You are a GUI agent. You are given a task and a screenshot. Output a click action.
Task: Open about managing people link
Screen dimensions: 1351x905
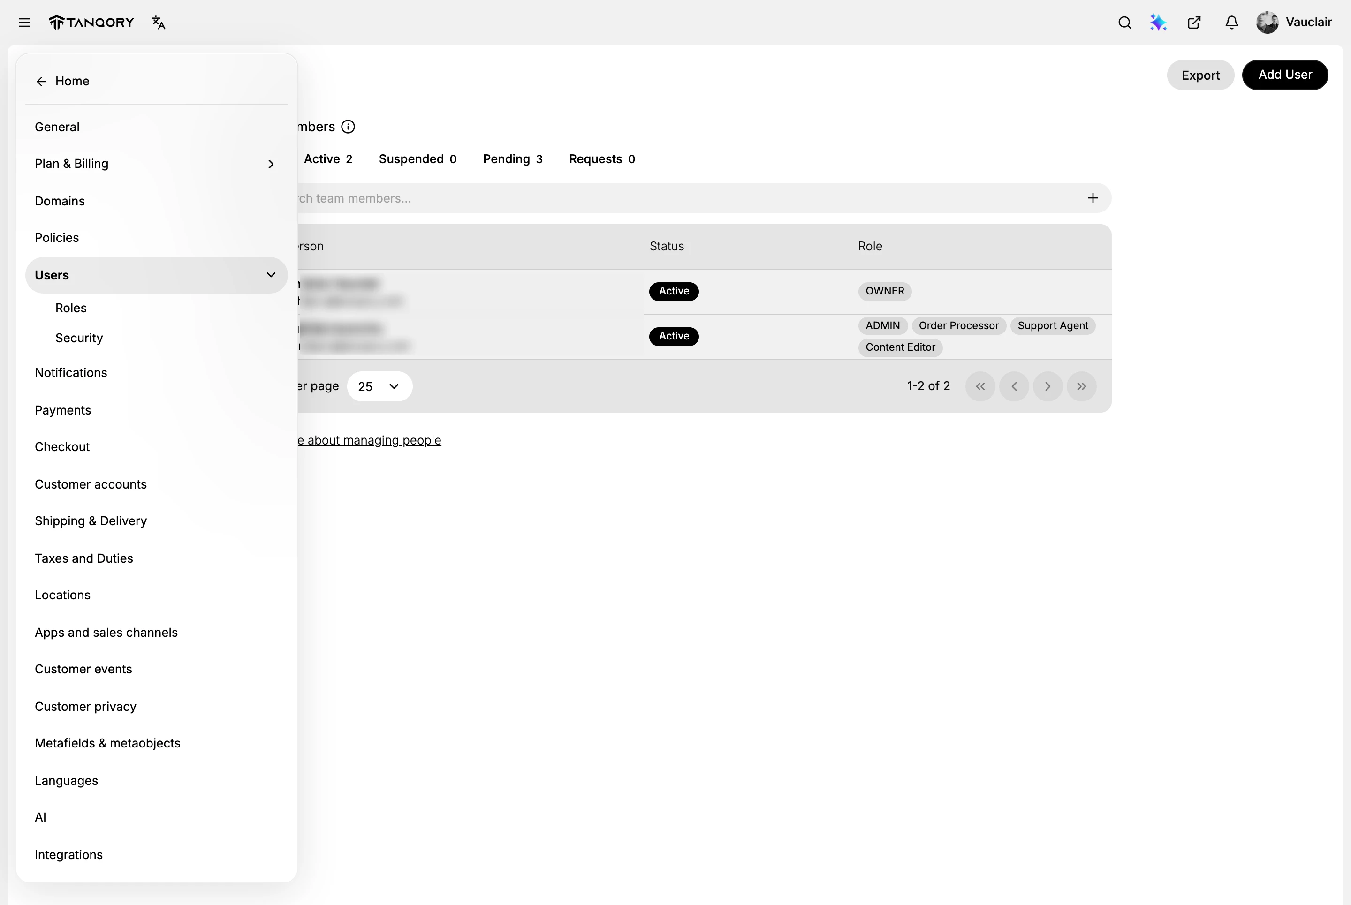tap(370, 440)
